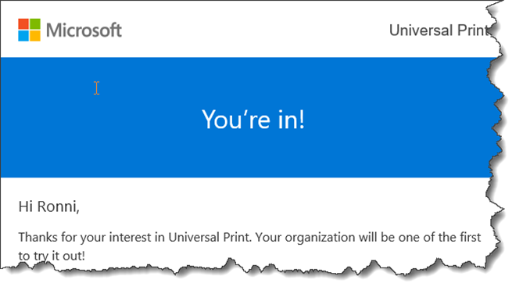The height and width of the screenshot is (294, 523).
Task: Click "Universal Print" in the message body
Action: tap(210, 237)
